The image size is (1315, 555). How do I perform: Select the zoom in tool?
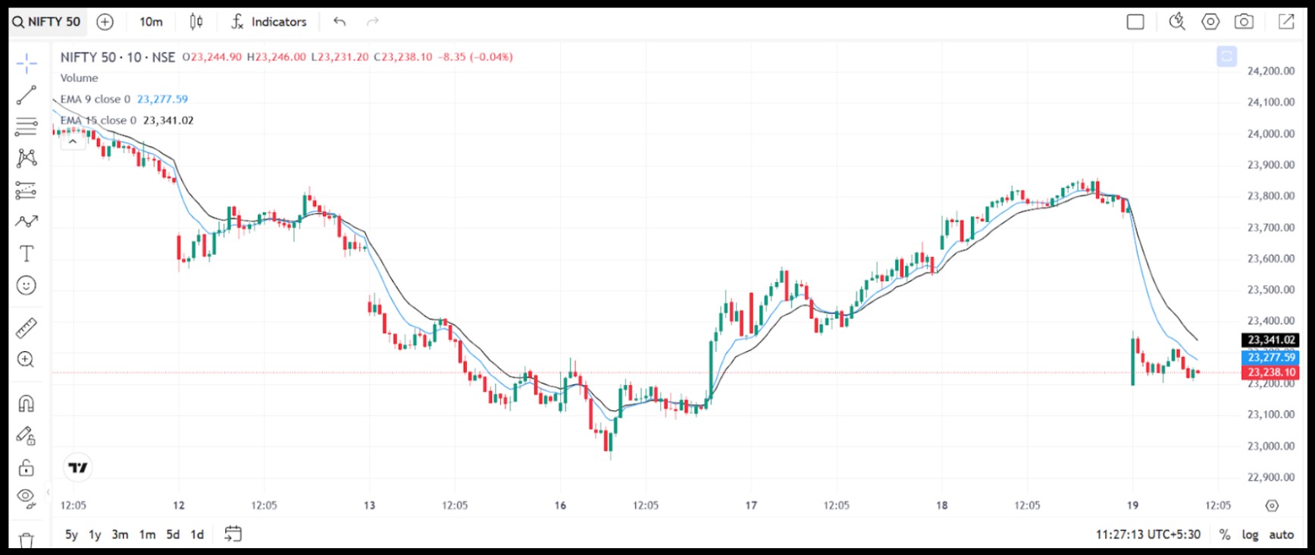[27, 359]
